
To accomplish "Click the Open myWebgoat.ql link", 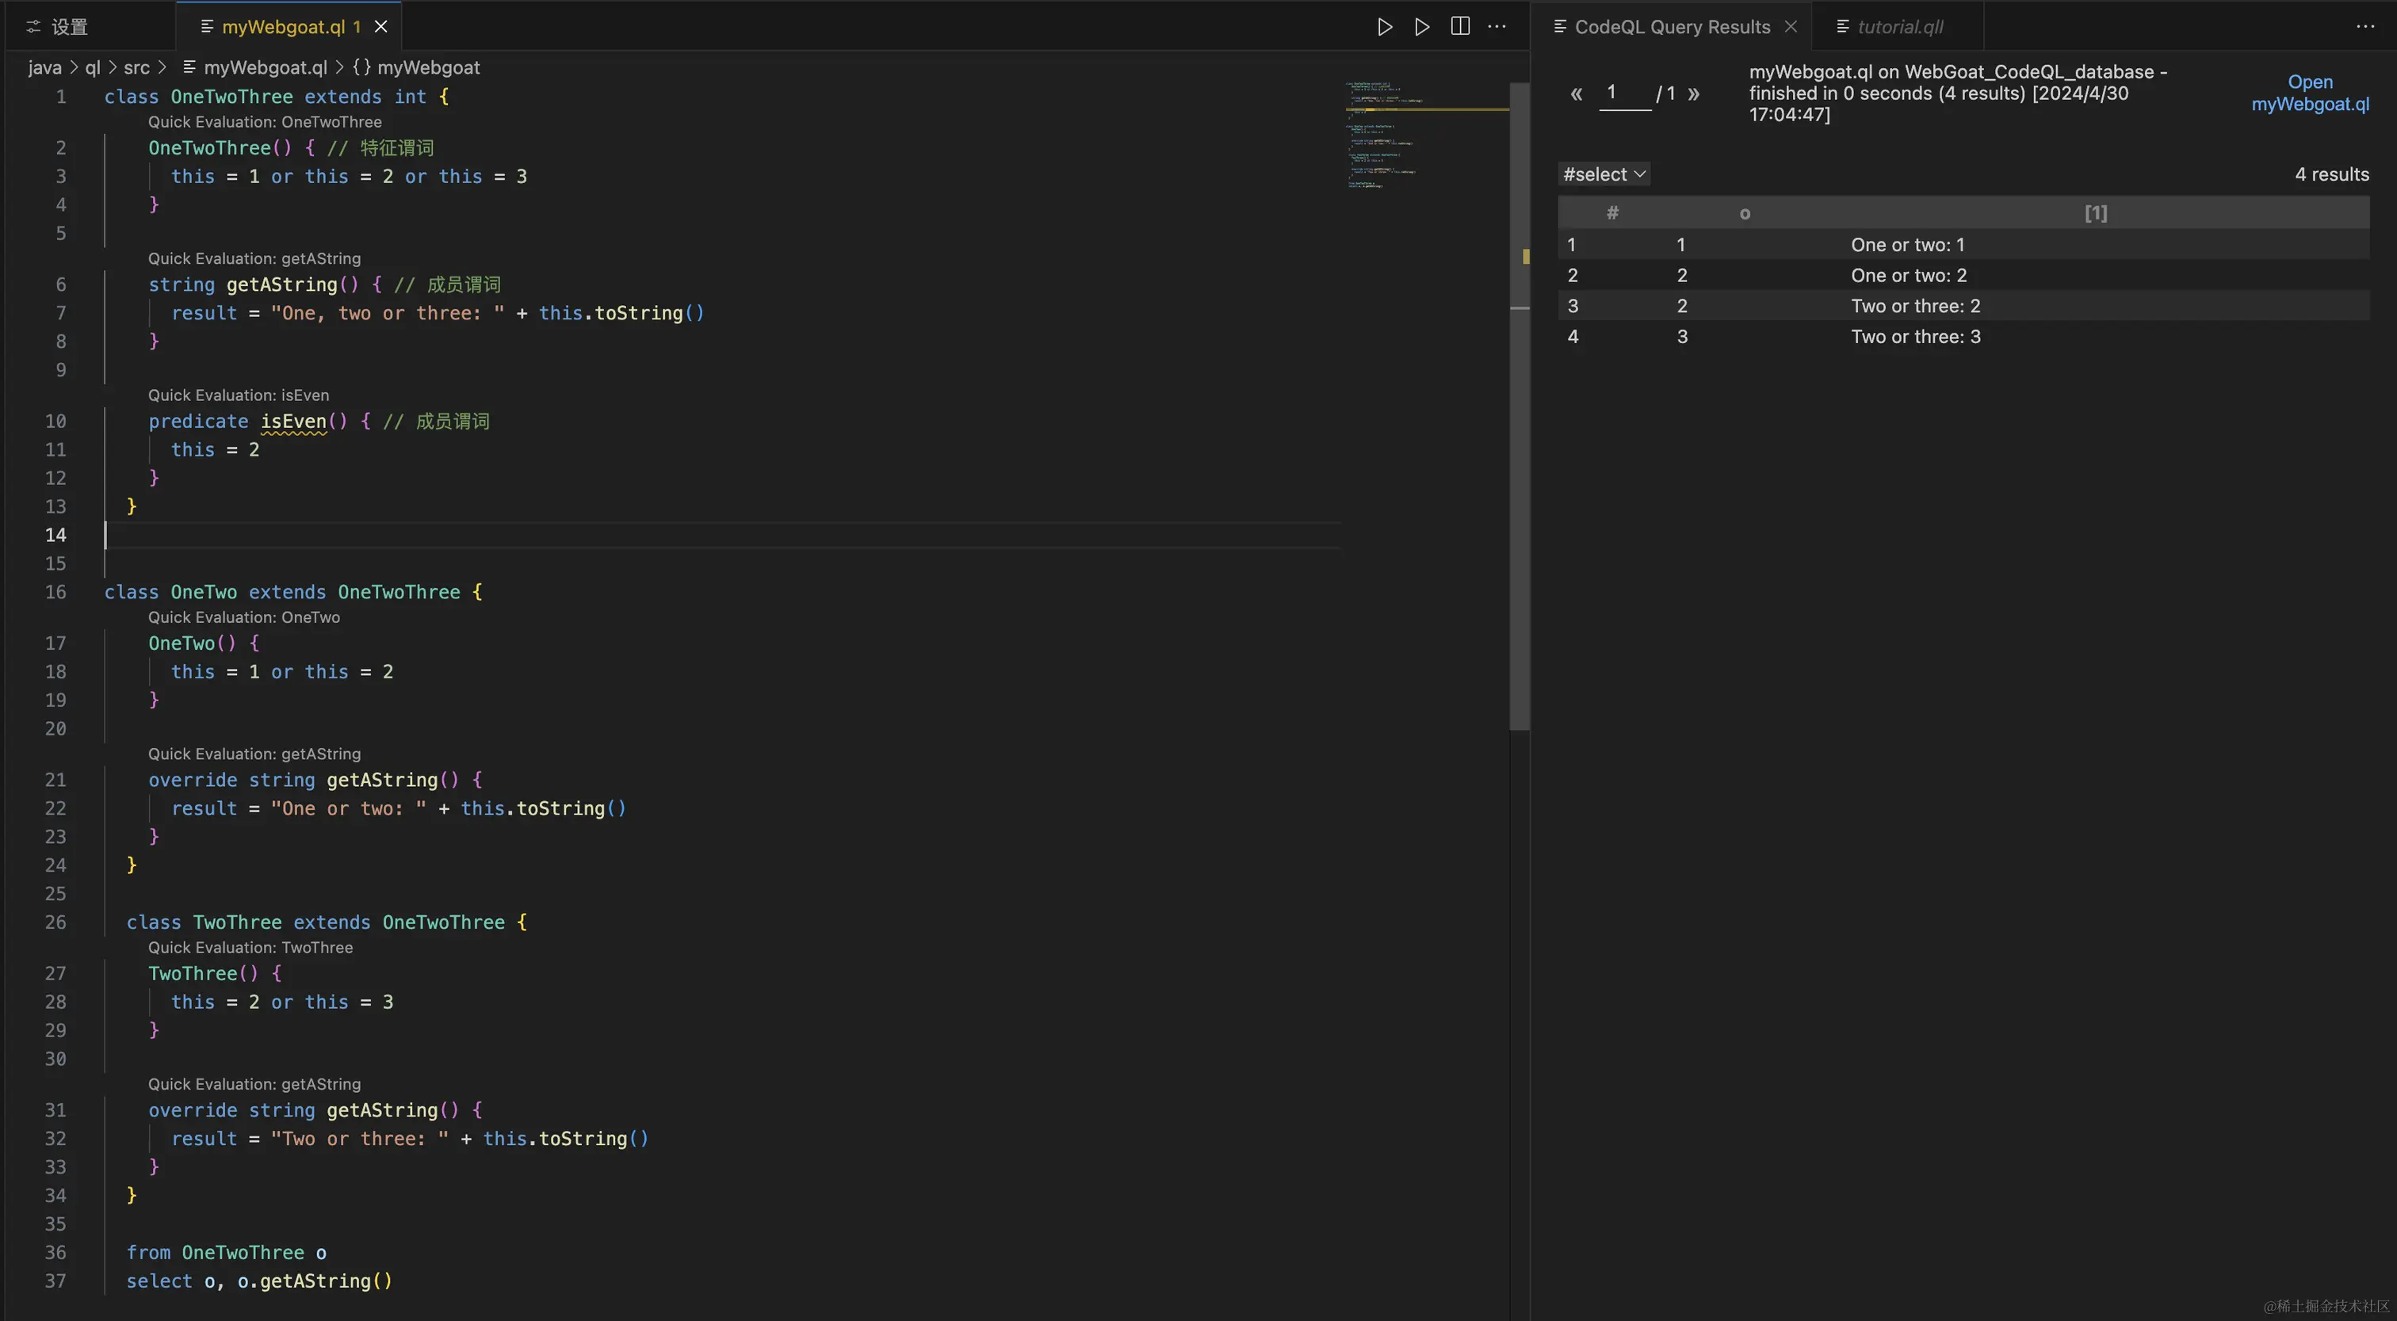I will pos(2310,93).
